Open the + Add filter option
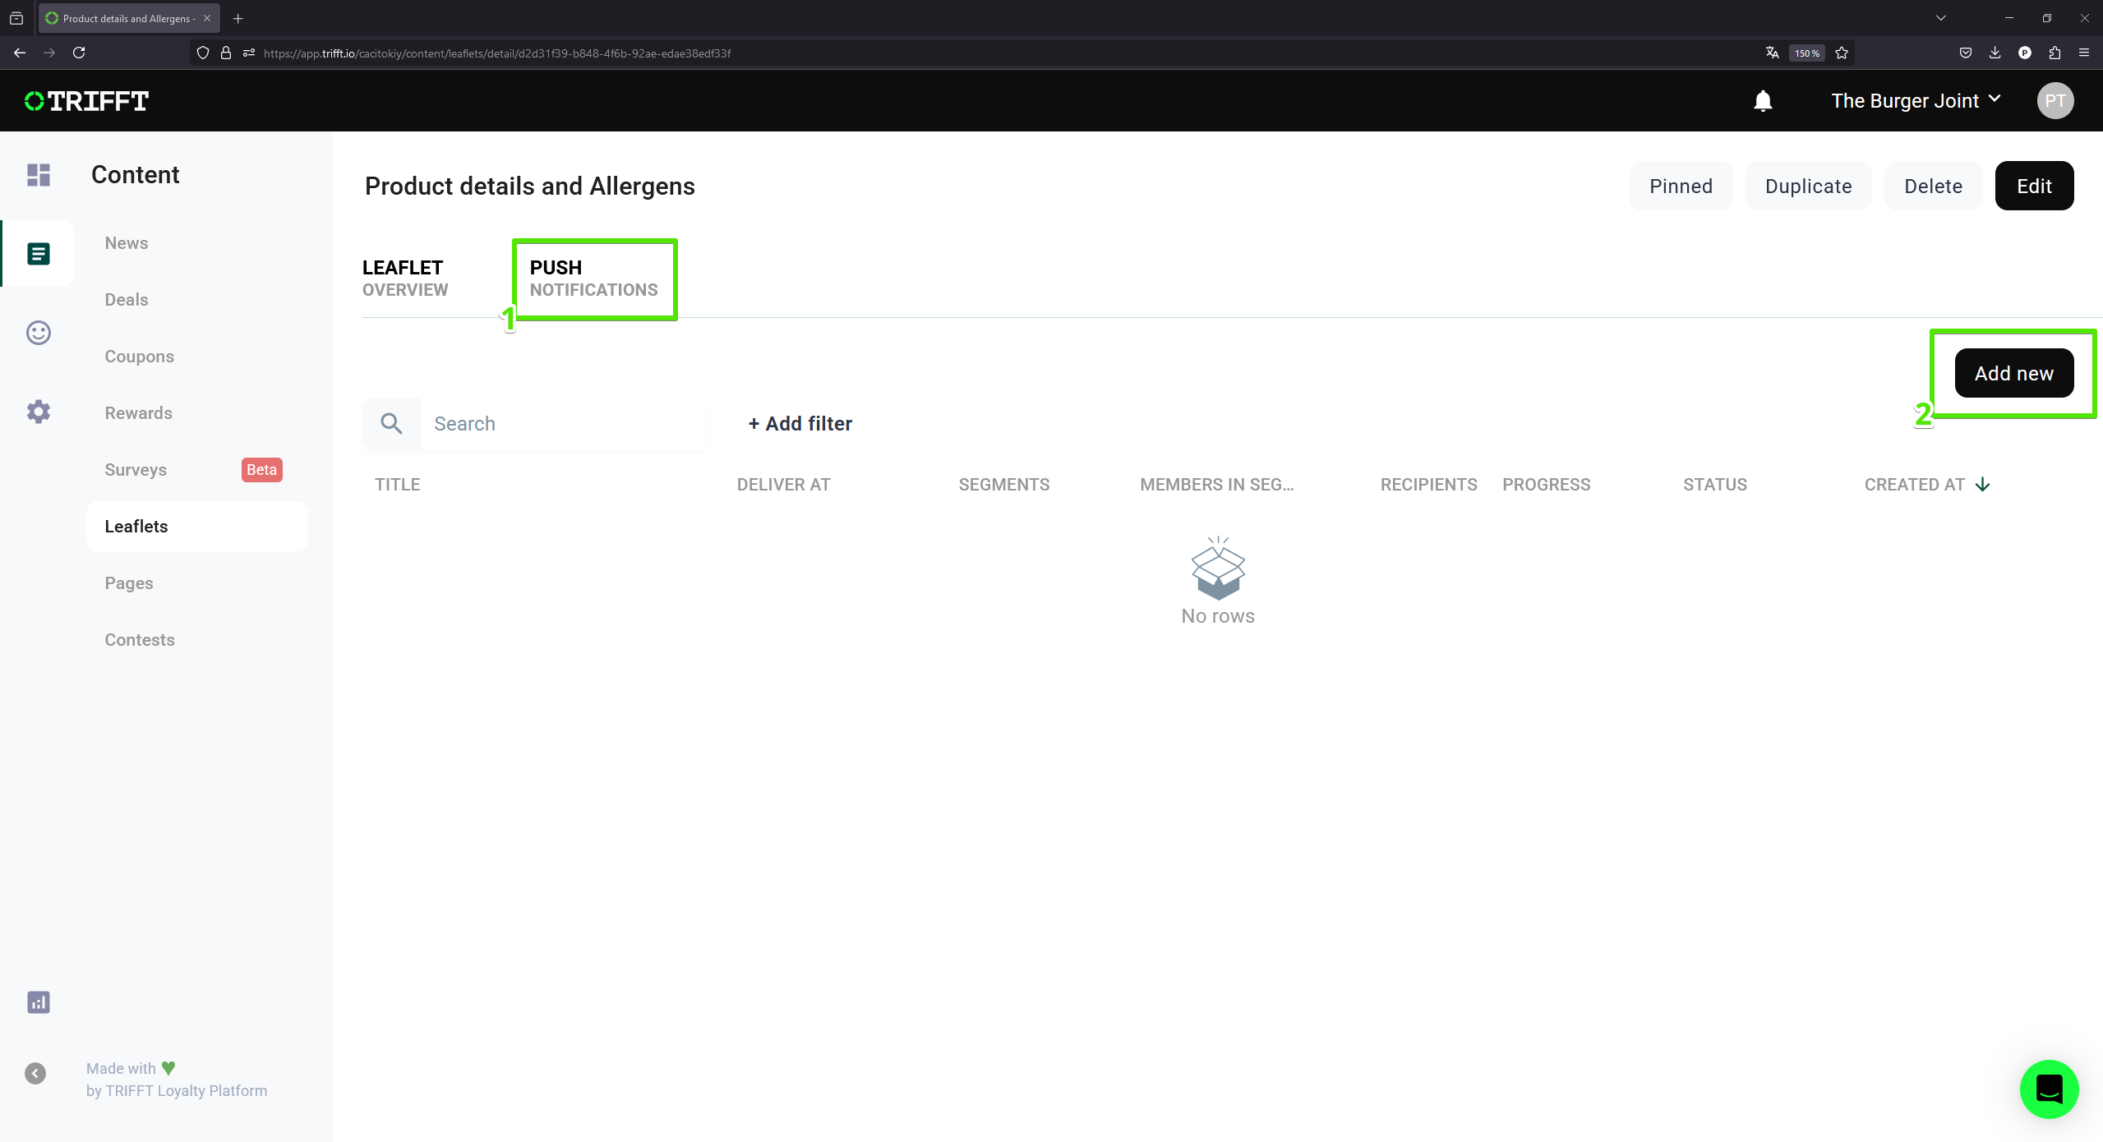 800,424
